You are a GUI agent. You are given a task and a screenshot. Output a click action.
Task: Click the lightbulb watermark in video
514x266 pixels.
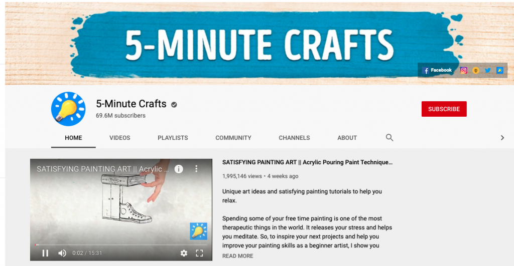tap(198, 231)
